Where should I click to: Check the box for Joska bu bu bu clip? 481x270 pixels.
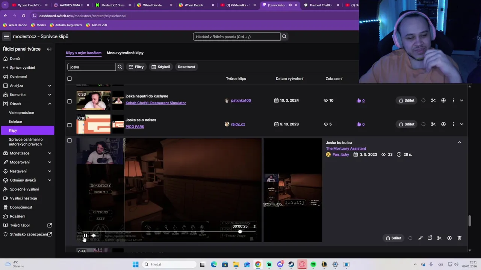[69, 141]
